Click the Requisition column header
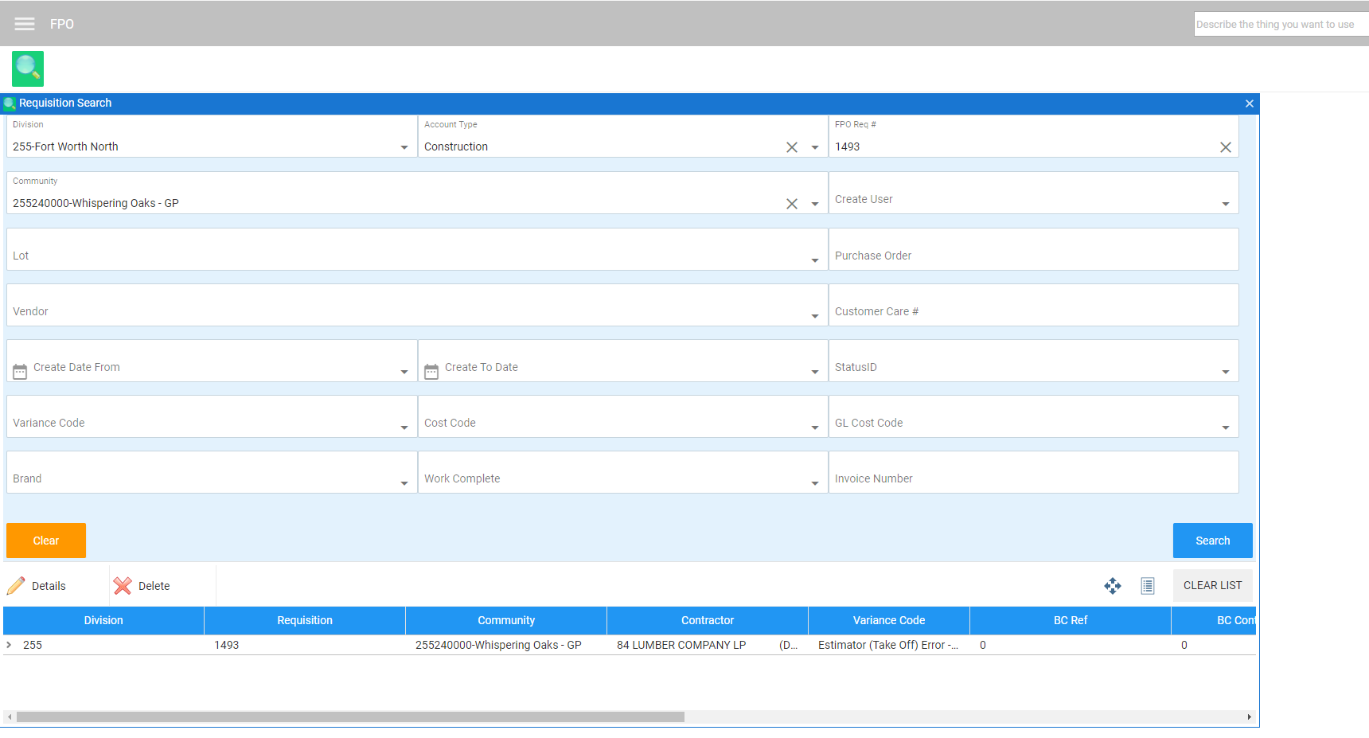 coord(304,620)
